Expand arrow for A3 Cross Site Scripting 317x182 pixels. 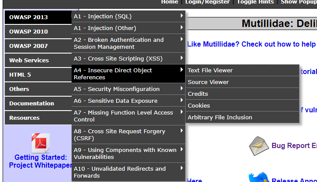pyautogui.click(x=182, y=58)
